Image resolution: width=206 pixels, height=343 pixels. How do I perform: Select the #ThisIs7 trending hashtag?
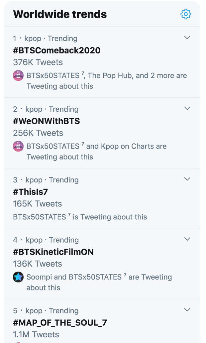(x=31, y=192)
